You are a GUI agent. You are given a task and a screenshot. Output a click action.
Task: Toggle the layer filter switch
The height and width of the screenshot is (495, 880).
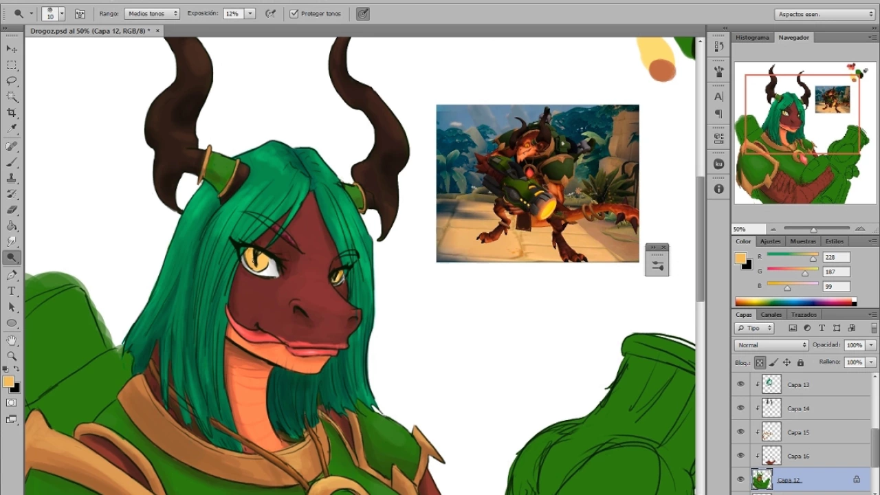click(x=874, y=328)
